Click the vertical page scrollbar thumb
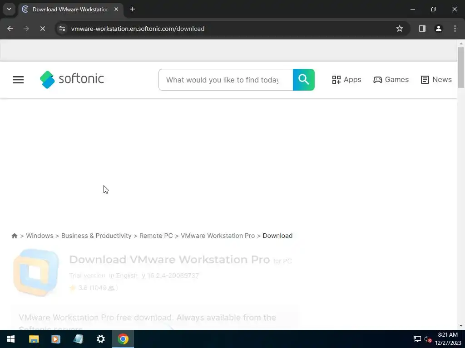This screenshot has height=348, width=465. click(461, 68)
